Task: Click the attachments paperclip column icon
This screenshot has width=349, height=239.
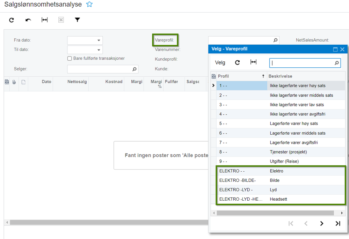Action: 14,82
